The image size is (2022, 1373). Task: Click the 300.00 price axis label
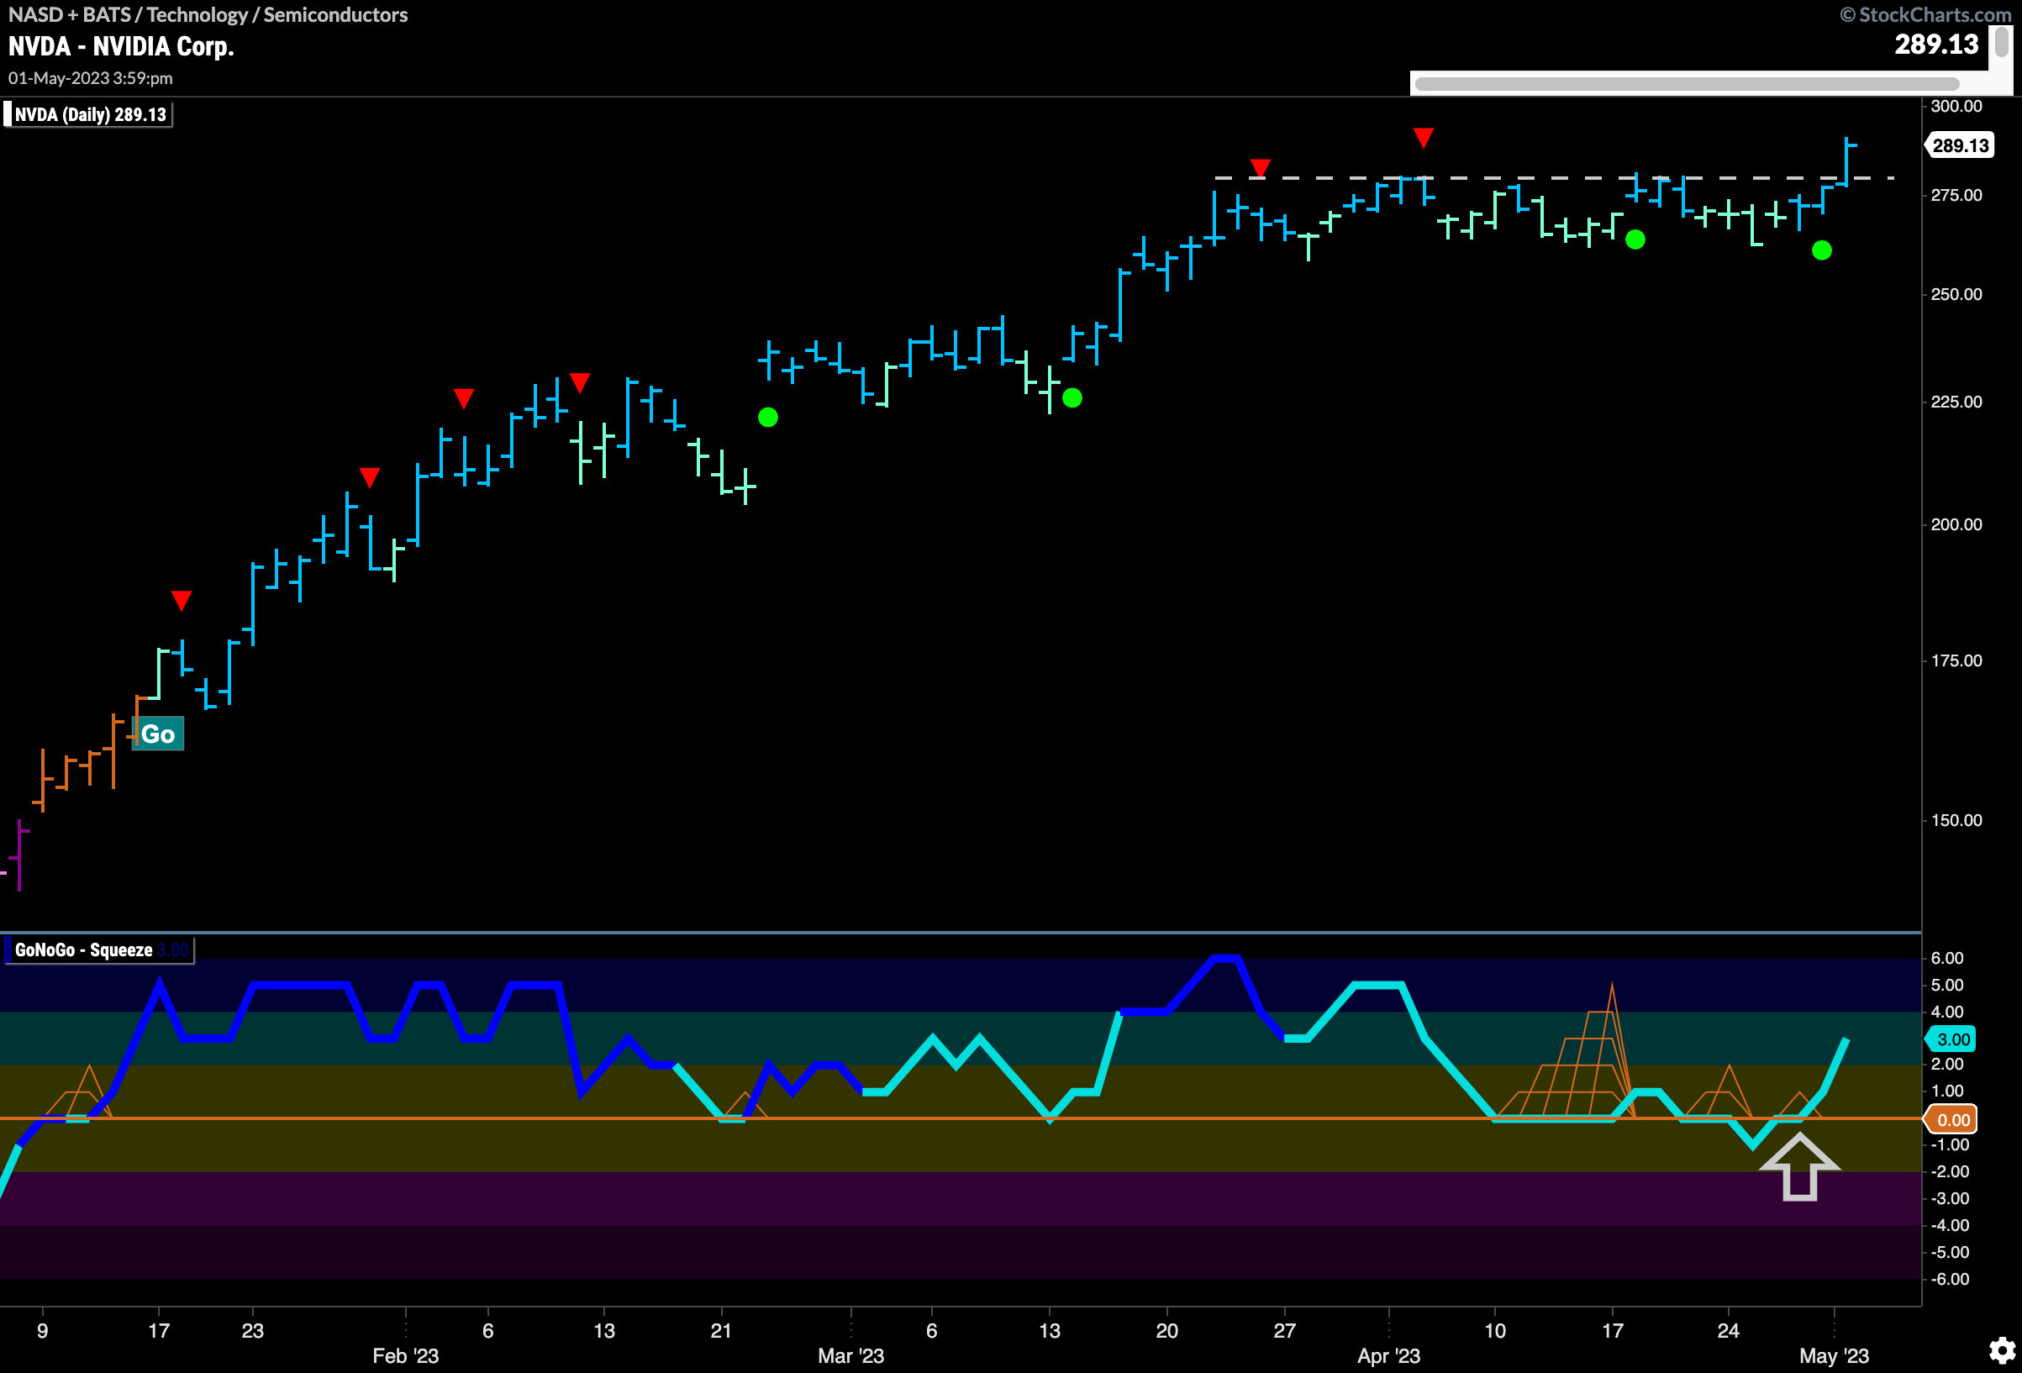1956,106
